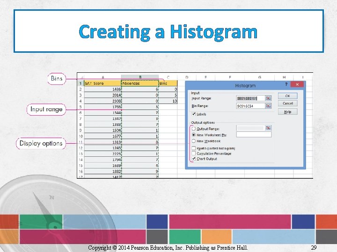This screenshot has height=252, width=337.
Task: Click the cell containing 1436
Action: pos(103,89)
